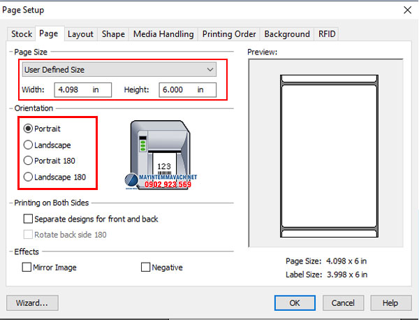Open the Media Handling tab
This screenshot has width=419, height=320.
163,34
